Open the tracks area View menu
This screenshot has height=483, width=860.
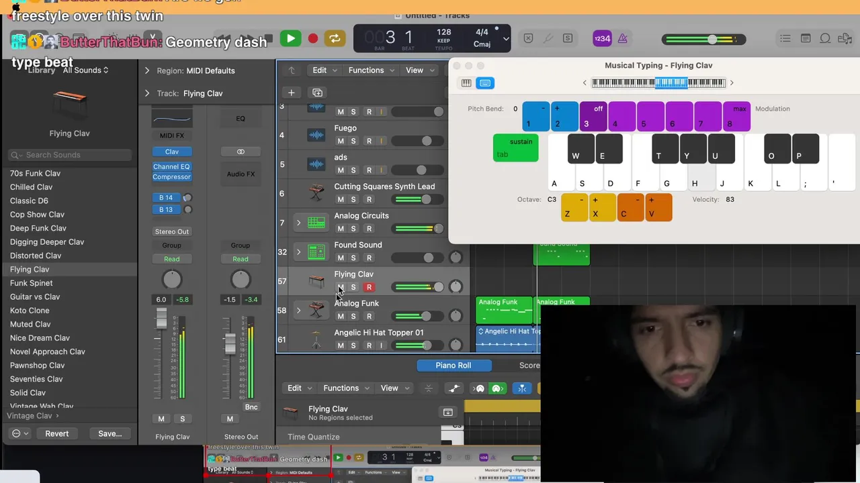coord(419,70)
